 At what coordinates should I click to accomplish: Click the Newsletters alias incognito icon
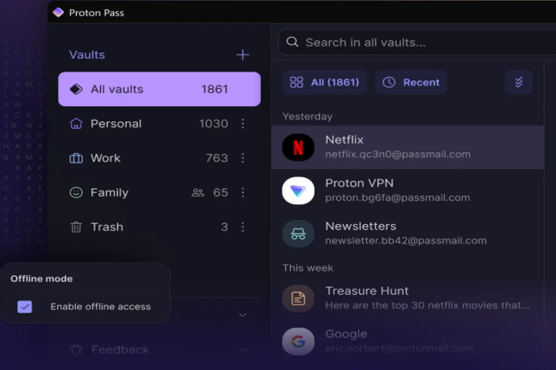[299, 233]
